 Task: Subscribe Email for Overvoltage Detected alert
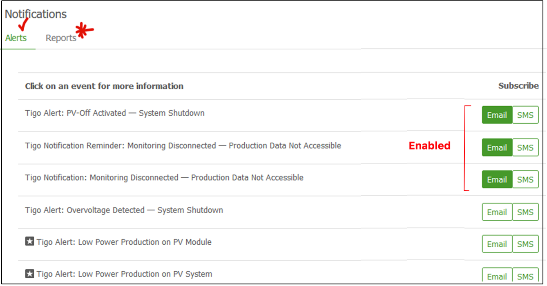pos(497,212)
